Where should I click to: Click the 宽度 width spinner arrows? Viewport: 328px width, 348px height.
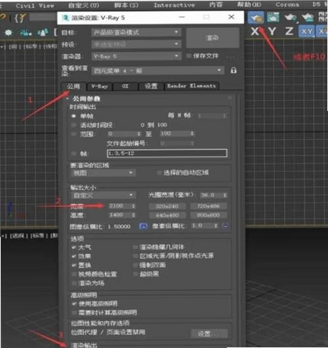(133, 206)
